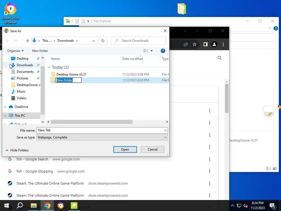Select Videos in navigation pane

(x=21, y=98)
